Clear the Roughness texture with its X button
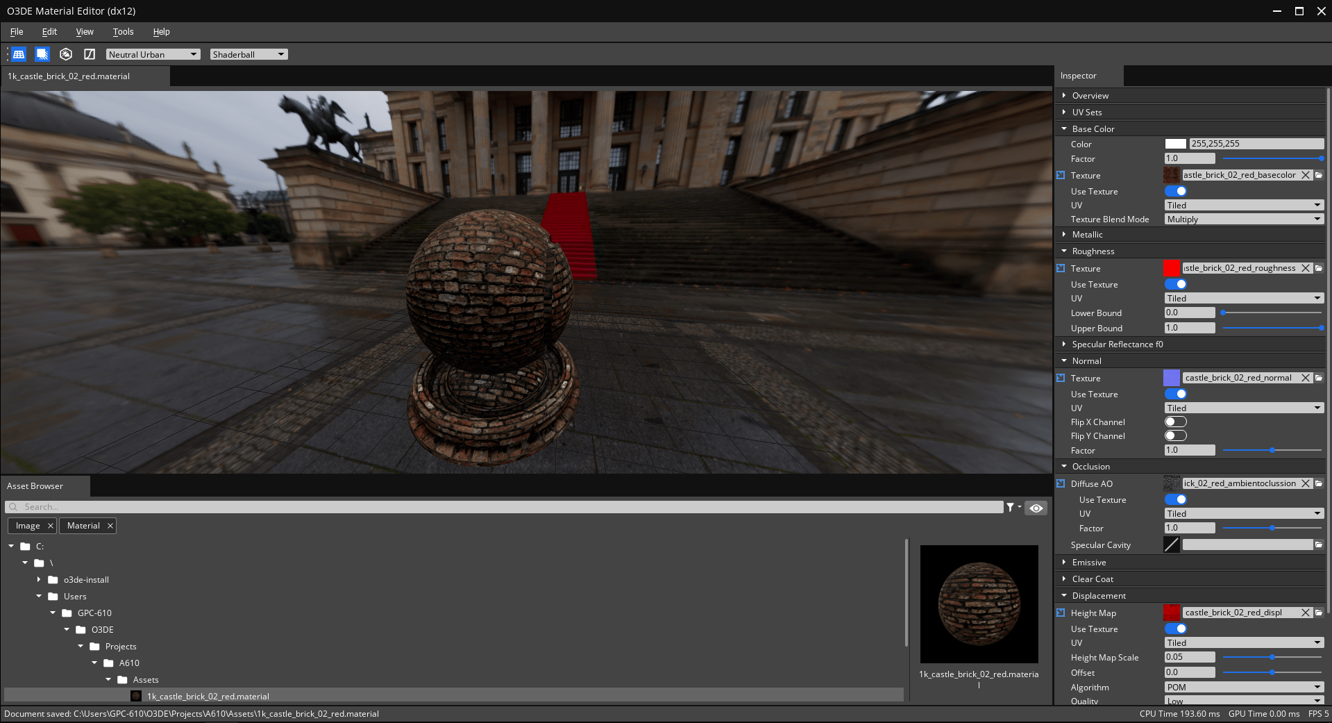The image size is (1332, 723). pos(1306,268)
